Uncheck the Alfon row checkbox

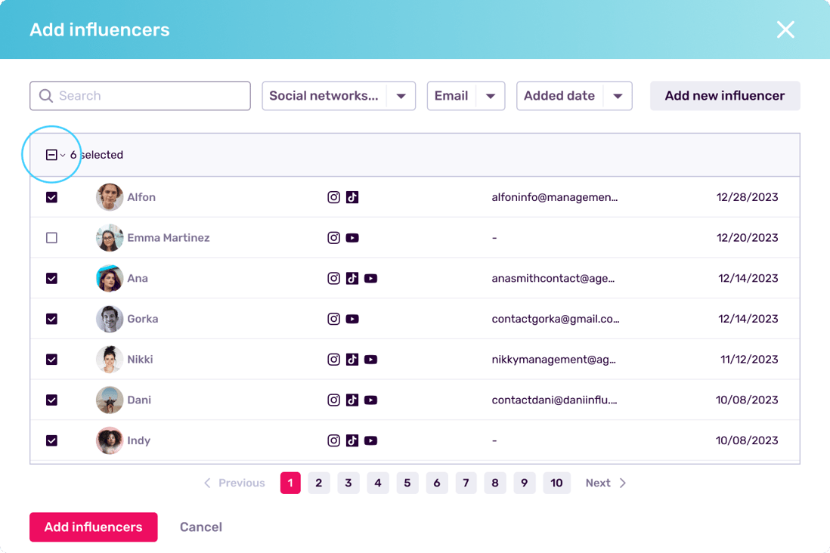click(x=51, y=197)
